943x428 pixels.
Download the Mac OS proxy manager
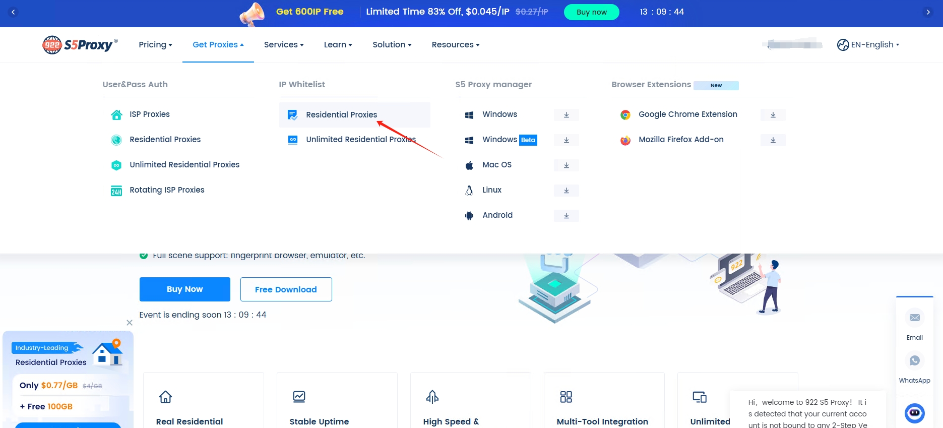pyautogui.click(x=566, y=165)
